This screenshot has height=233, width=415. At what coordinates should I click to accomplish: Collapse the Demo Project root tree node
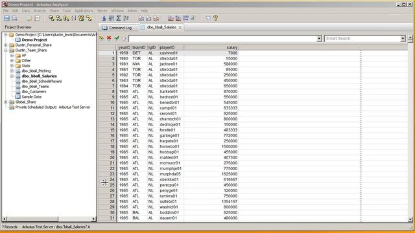pyautogui.click(x=6, y=34)
